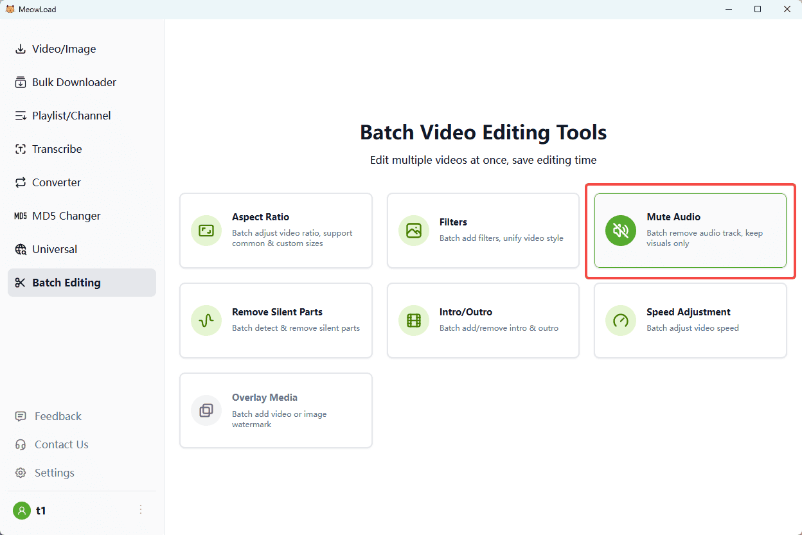The image size is (802, 535).
Task: Click the Intro/Outro film strip icon
Action: (414, 320)
